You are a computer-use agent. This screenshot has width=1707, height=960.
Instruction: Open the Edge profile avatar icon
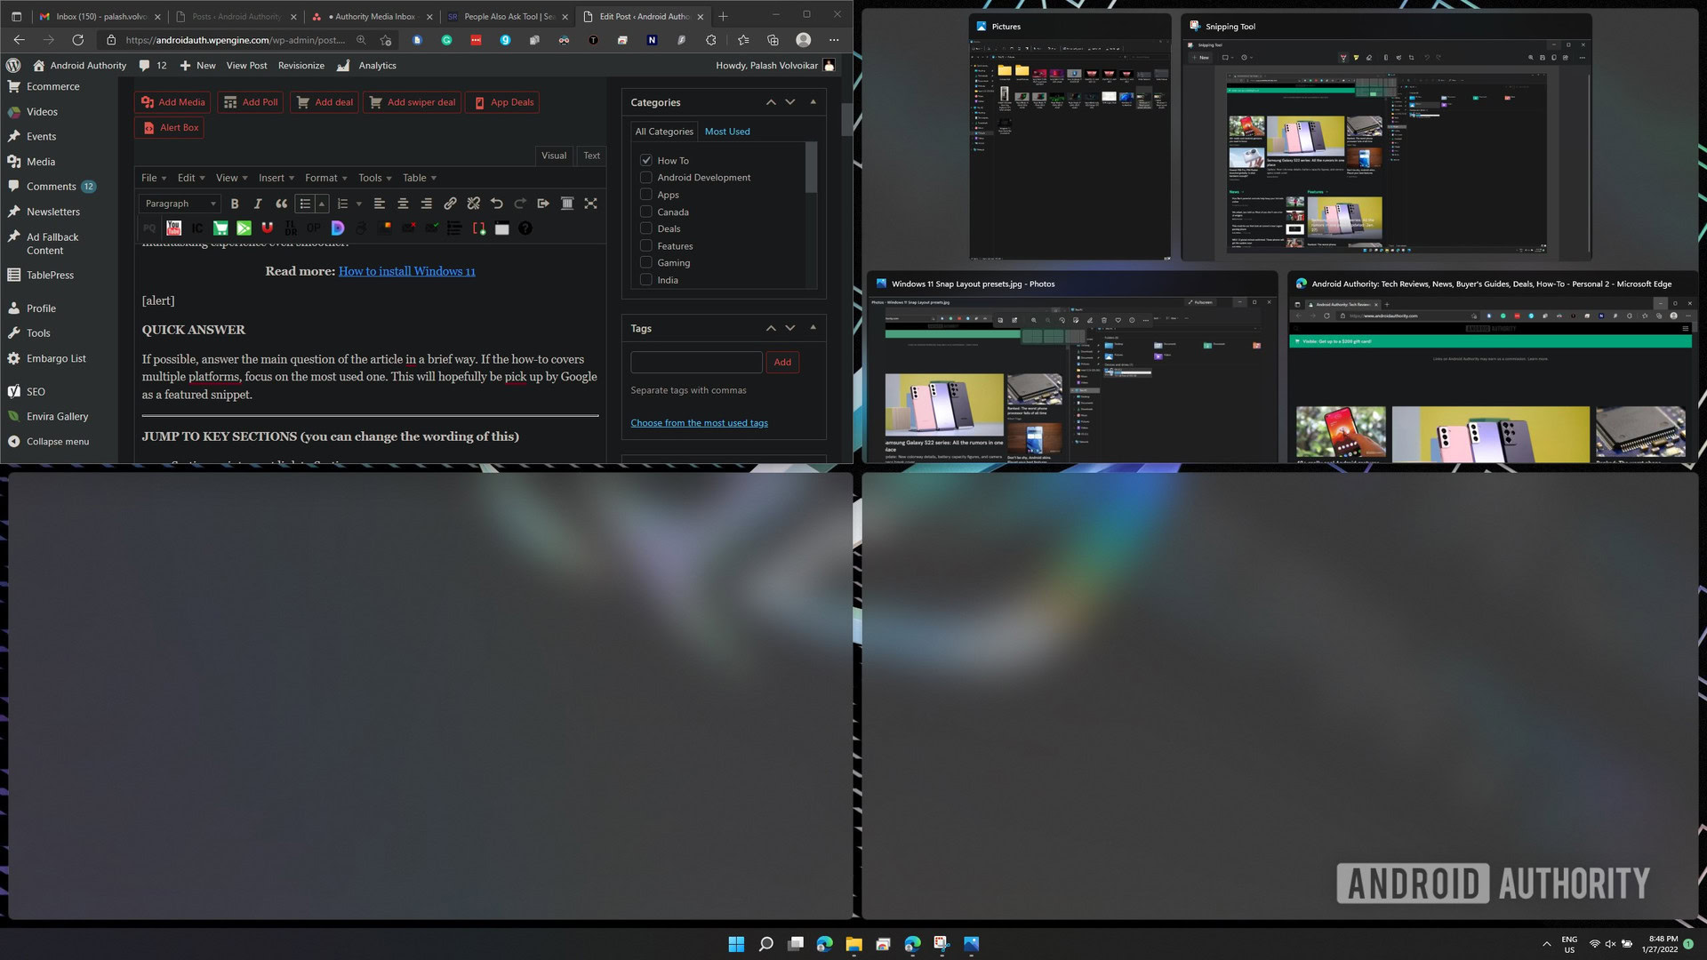803,40
